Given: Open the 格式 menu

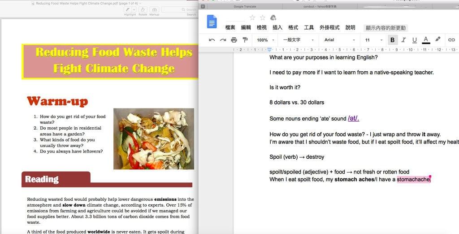Looking at the screenshot, I should pyautogui.click(x=293, y=27).
